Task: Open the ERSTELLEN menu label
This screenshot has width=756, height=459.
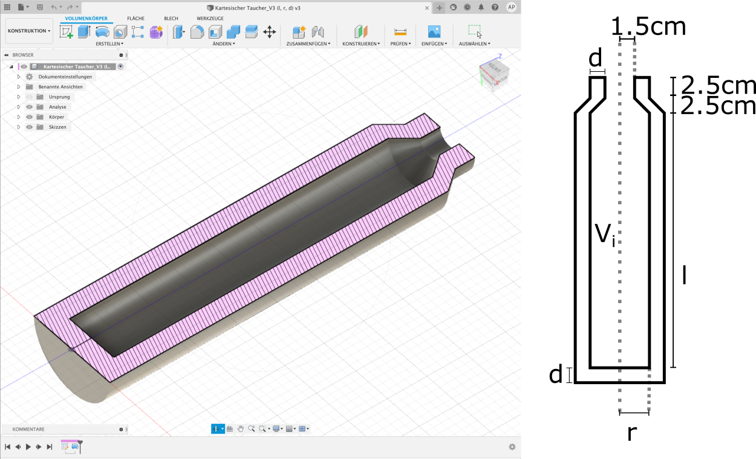Action: point(109,44)
